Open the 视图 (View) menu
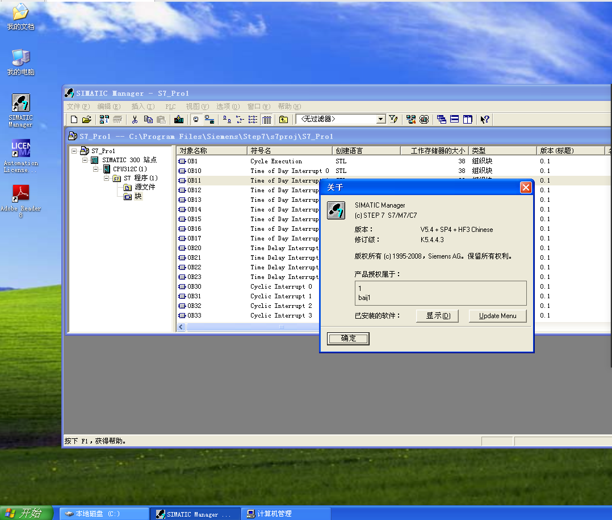The image size is (612, 520). [x=198, y=107]
